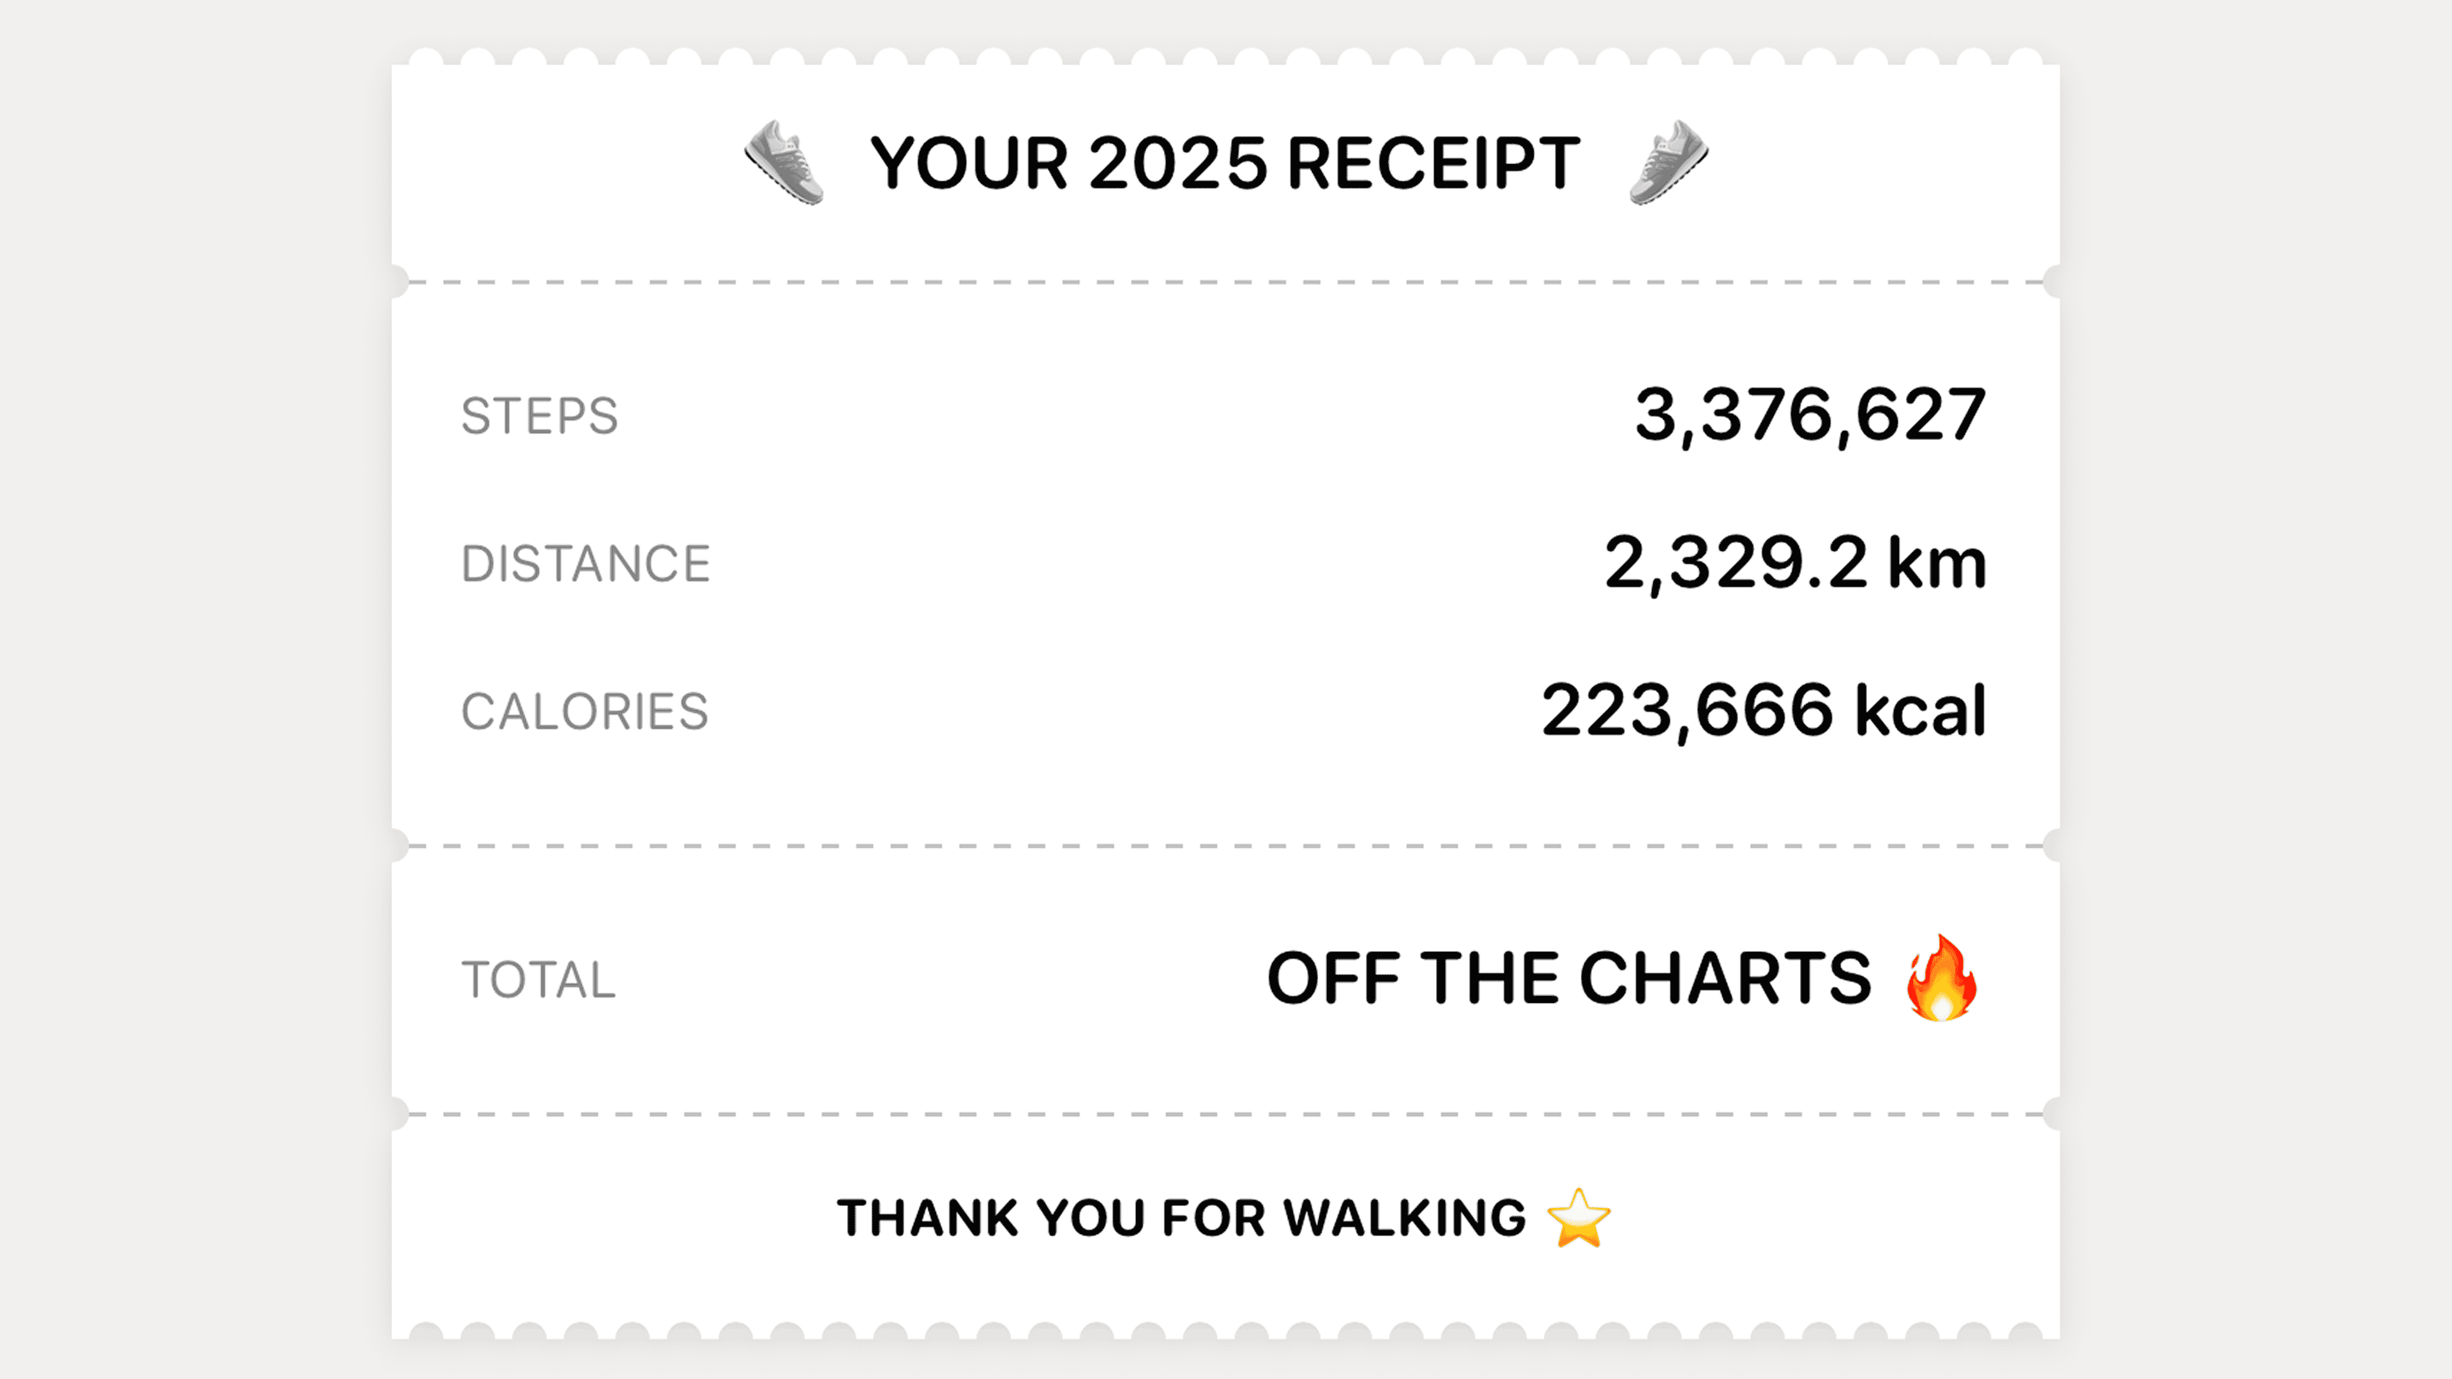Select the CALORIES label
This screenshot has height=1379, width=2452.
tap(584, 712)
